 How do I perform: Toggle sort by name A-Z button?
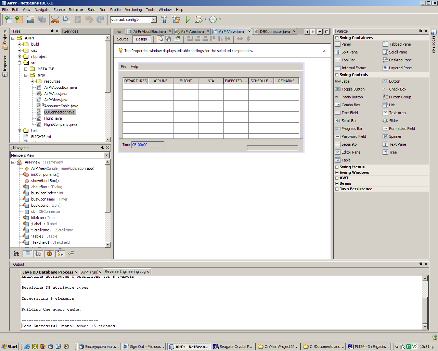(x=60, y=253)
